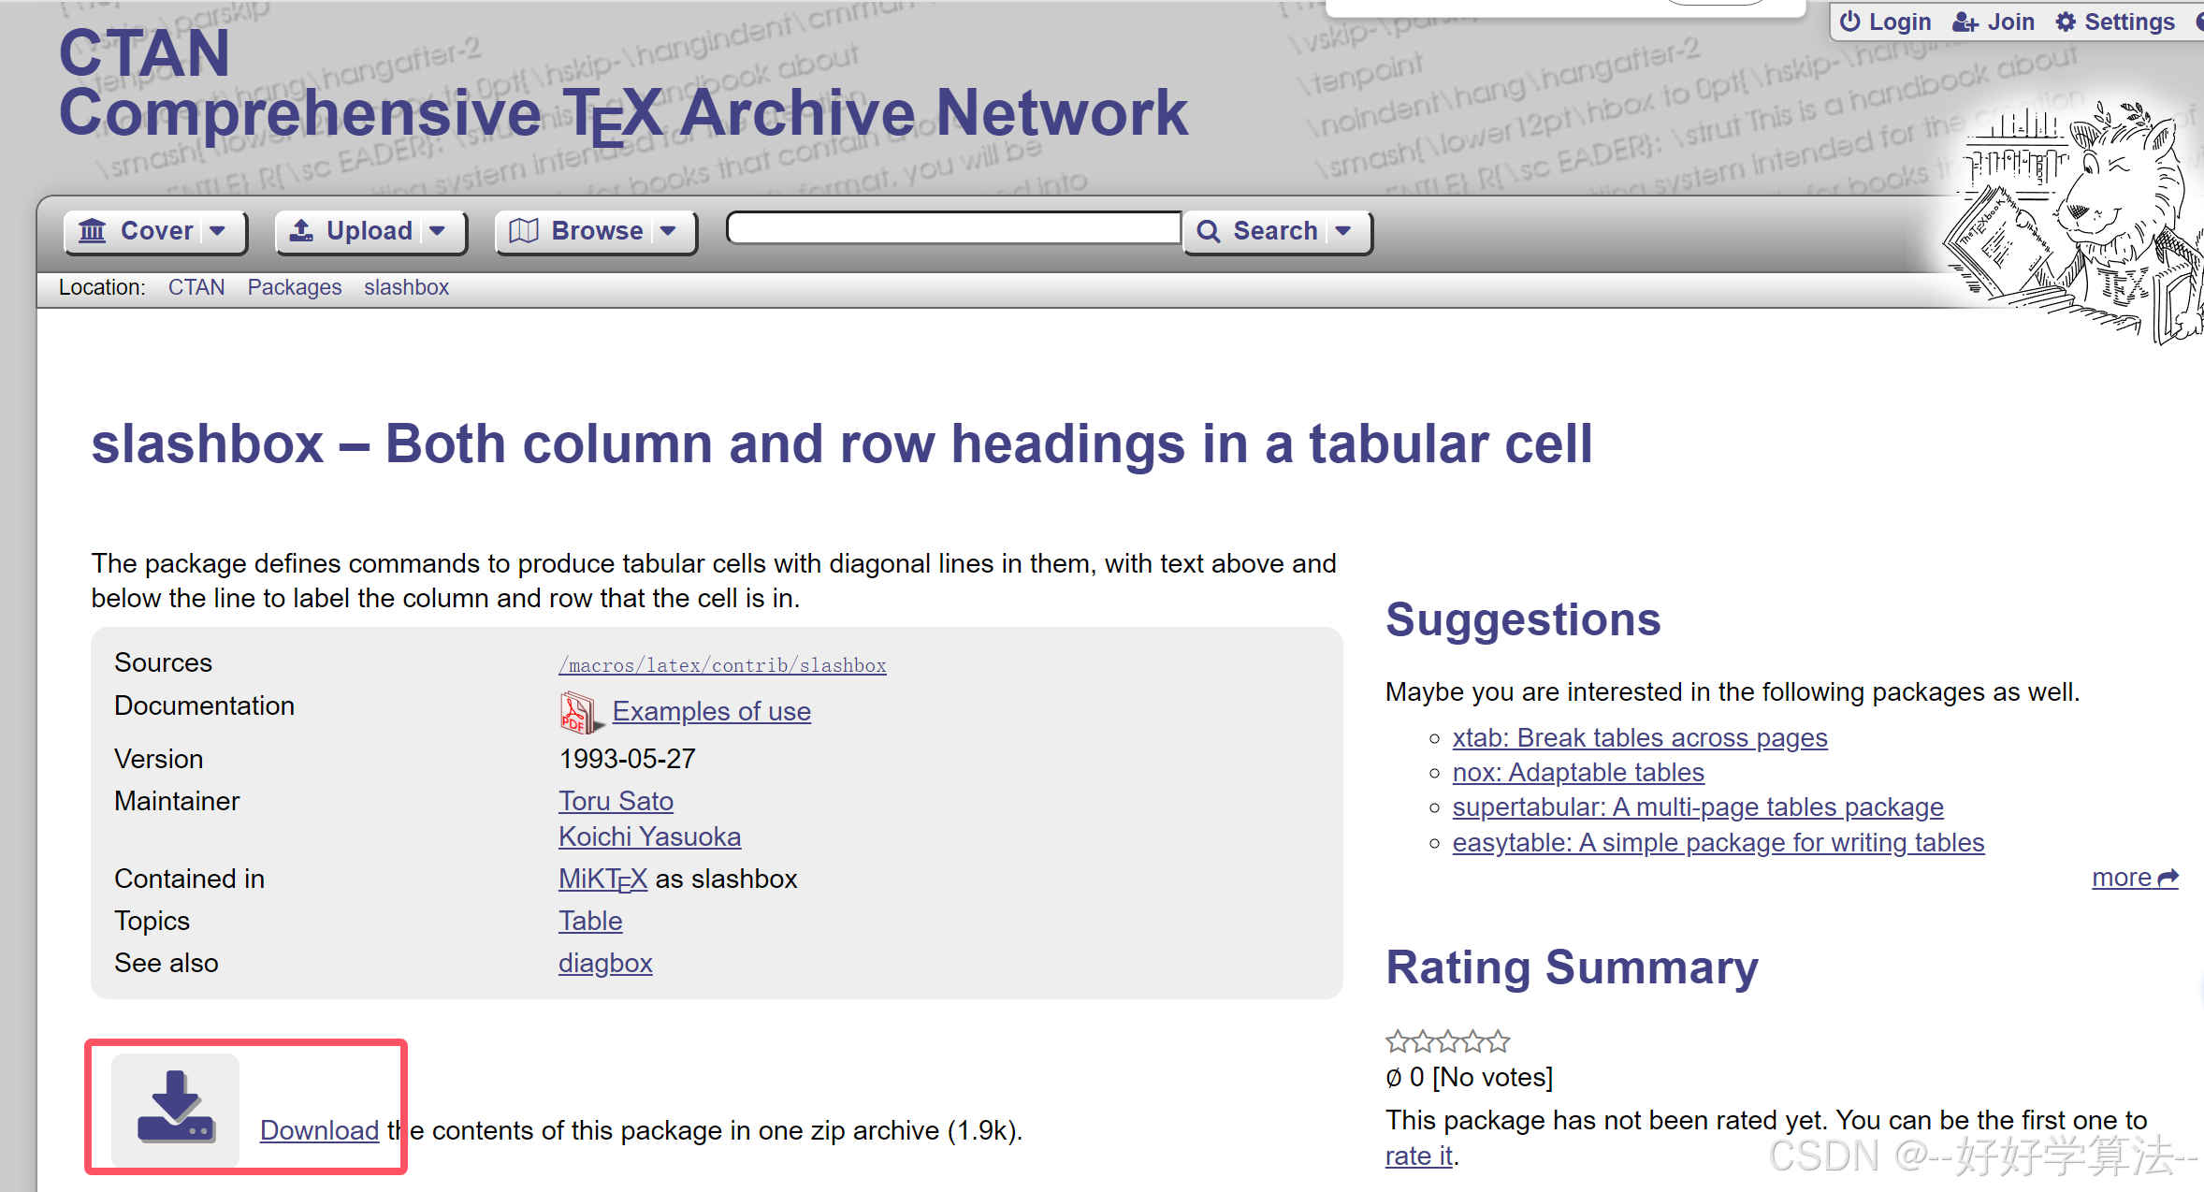The height and width of the screenshot is (1192, 2204).
Task: Click the Join user-plus icon
Action: [1965, 22]
